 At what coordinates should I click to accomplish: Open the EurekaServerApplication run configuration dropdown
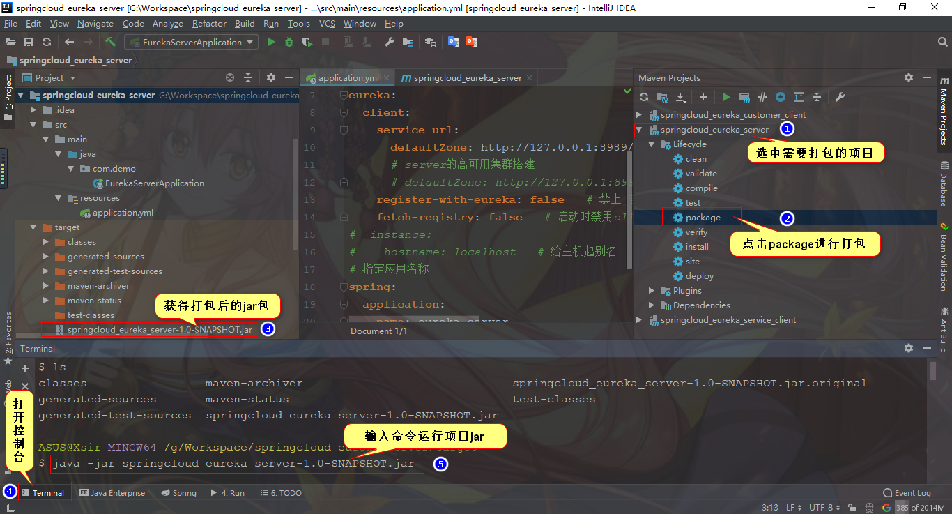[192, 42]
